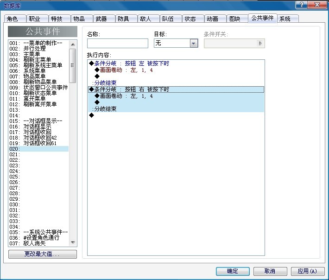329x280 pixels.
Task: Select the 公共事件 tab
Action: coord(262,18)
